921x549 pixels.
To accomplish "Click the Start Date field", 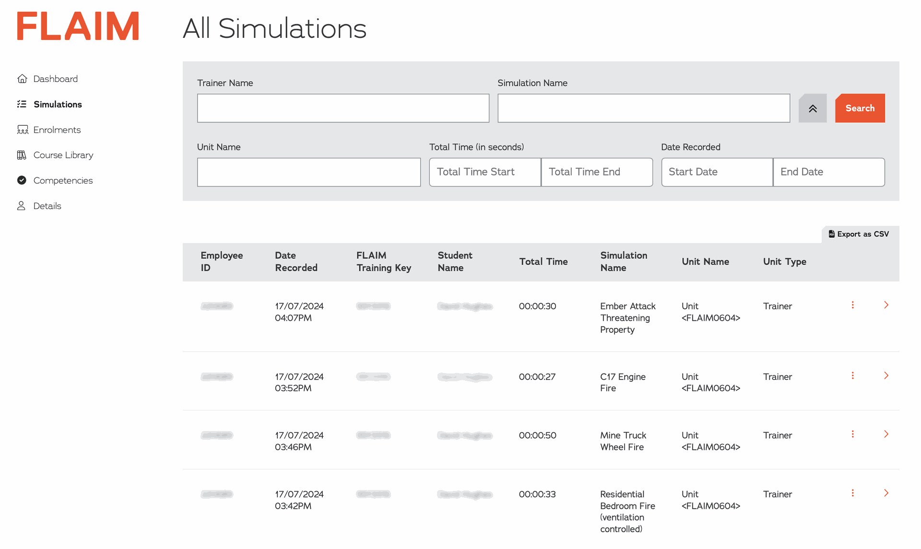I will click(717, 172).
